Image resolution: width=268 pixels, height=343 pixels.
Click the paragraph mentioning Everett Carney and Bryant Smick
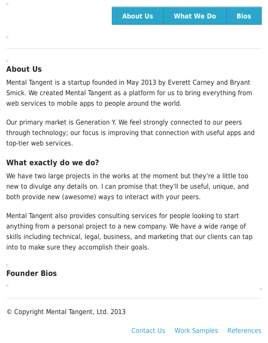130,93
